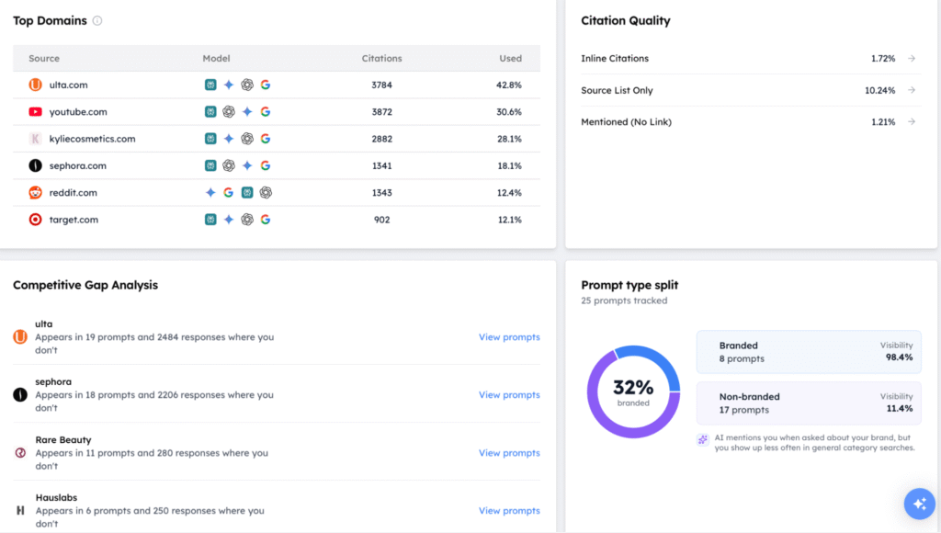This screenshot has height=533, width=941.
Task: Click the Gemini sparkle icon in reddit.com row
Action: tap(210, 193)
